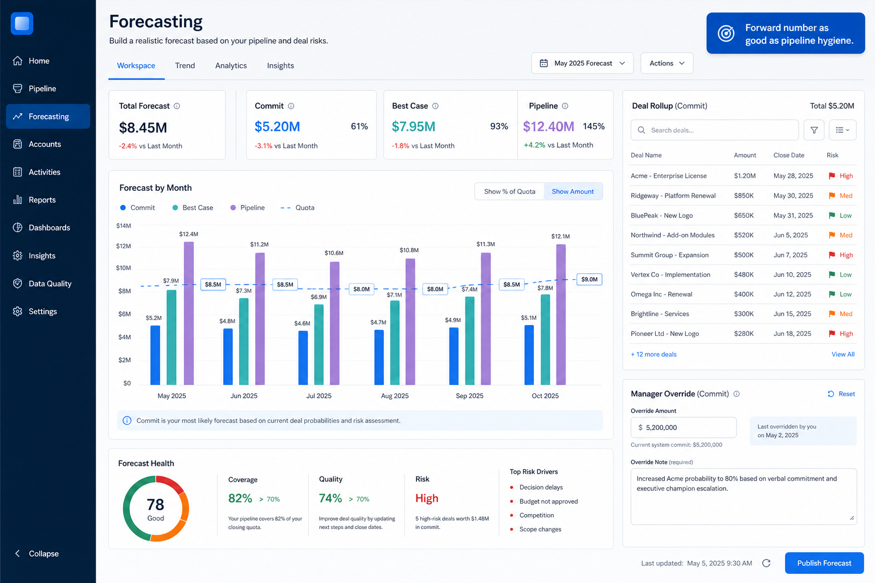Open the deal list view options dropdown

(843, 130)
